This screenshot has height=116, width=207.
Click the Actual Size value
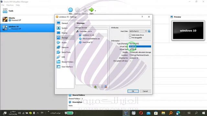click(133, 49)
